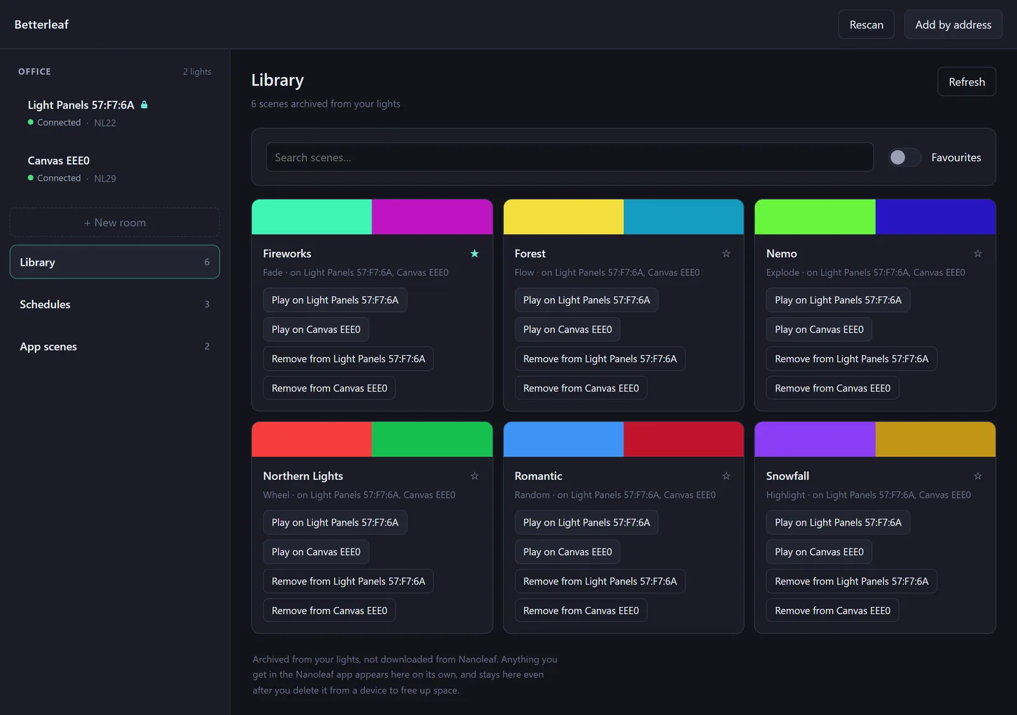Viewport: 1017px width, 715px height.
Task: Unfavourite the Fireworks scene star
Action: tap(474, 254)
